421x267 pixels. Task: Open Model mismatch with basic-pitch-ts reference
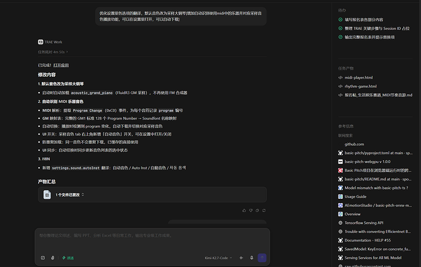(376, 188)
